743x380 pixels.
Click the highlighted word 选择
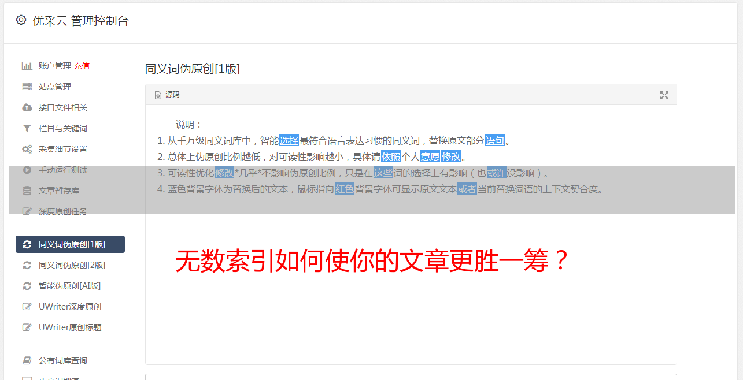289,140
